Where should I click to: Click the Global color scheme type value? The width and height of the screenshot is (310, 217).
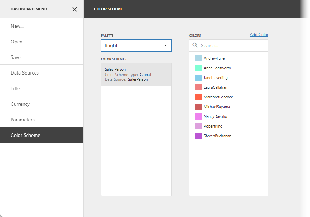pos(145,75)
